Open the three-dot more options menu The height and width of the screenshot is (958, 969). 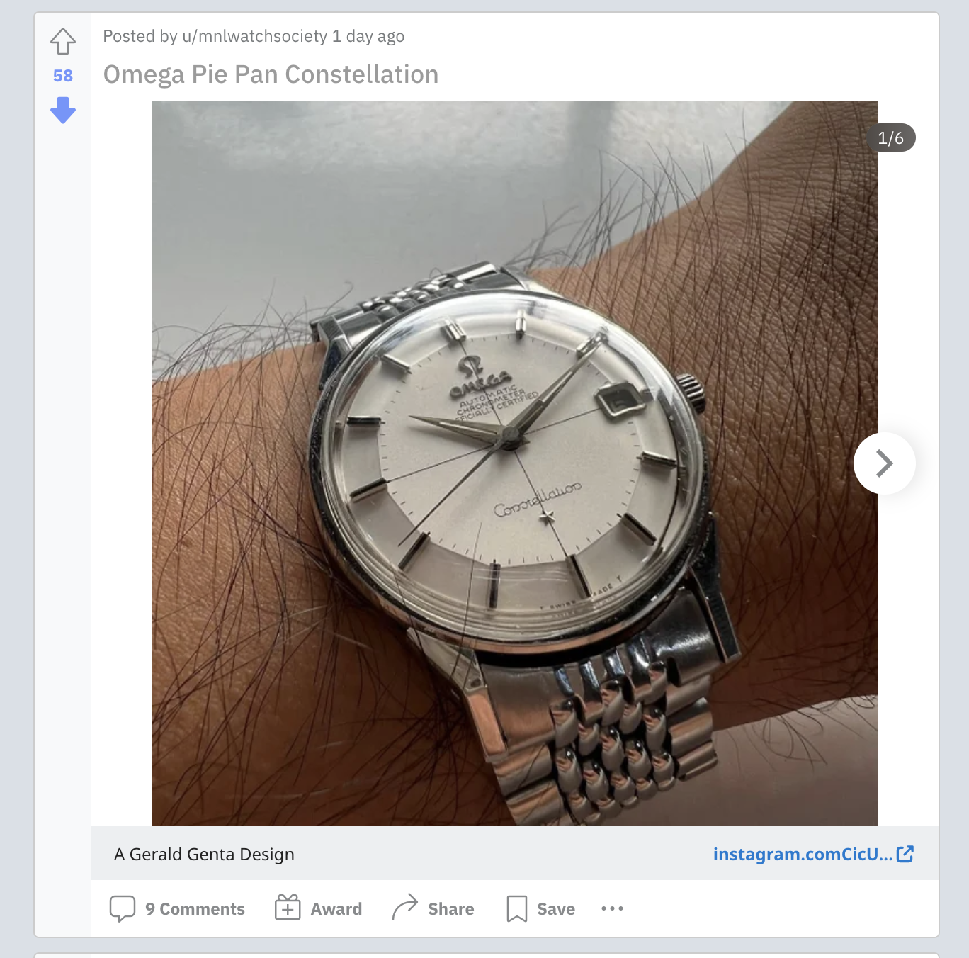pyautogui.click(x=612, y=908)
